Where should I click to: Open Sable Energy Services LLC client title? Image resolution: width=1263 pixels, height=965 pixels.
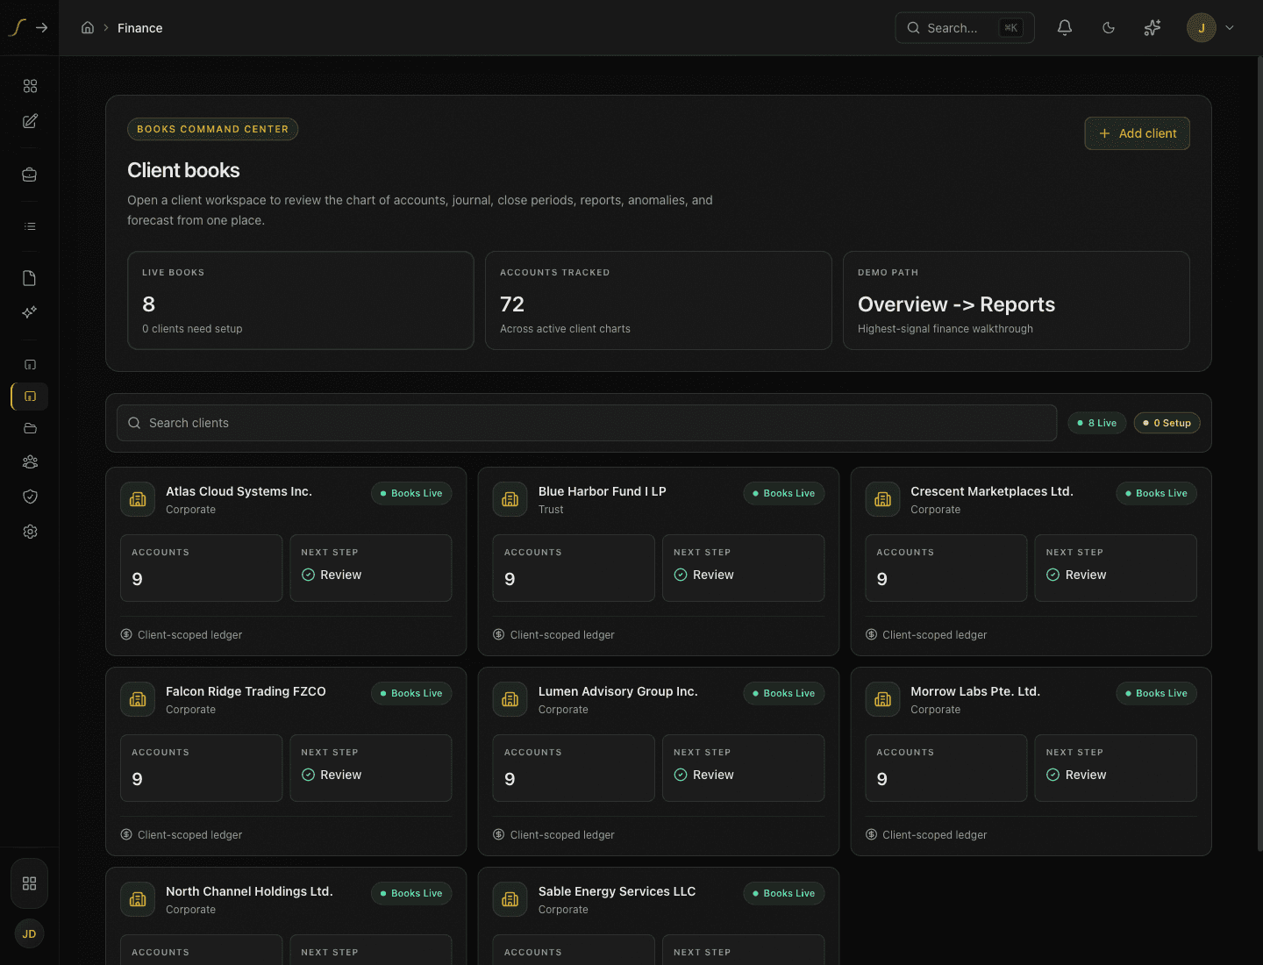pos(617,891)
